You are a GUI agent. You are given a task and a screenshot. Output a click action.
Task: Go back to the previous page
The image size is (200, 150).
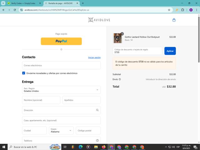tap(3, 10)
